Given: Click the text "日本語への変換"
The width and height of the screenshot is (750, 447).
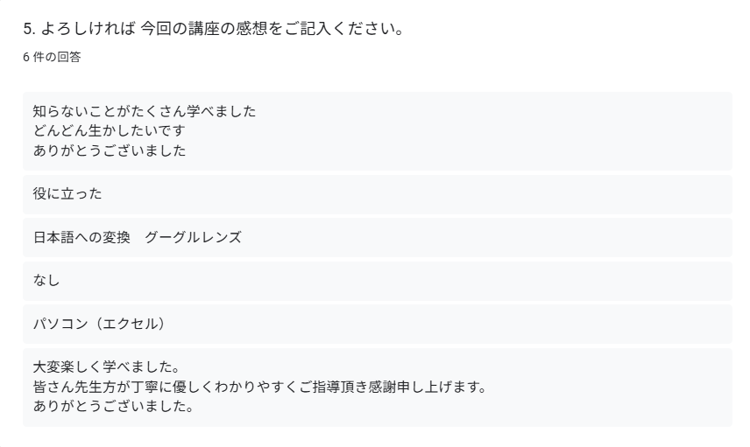Looking at the screenshot, I should (x=82, y=237).
